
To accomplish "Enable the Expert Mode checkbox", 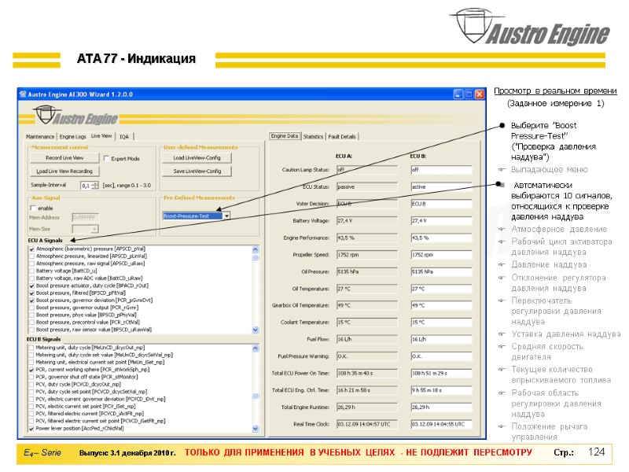I will (x=106, y=159).
